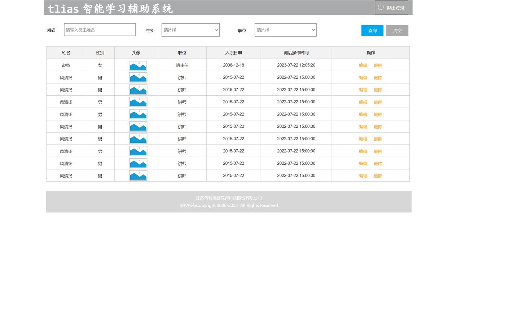This screenshot has width=505, height=318.
Task: Click 编辑 in the 赵敏 row
Action: [363, 65]
